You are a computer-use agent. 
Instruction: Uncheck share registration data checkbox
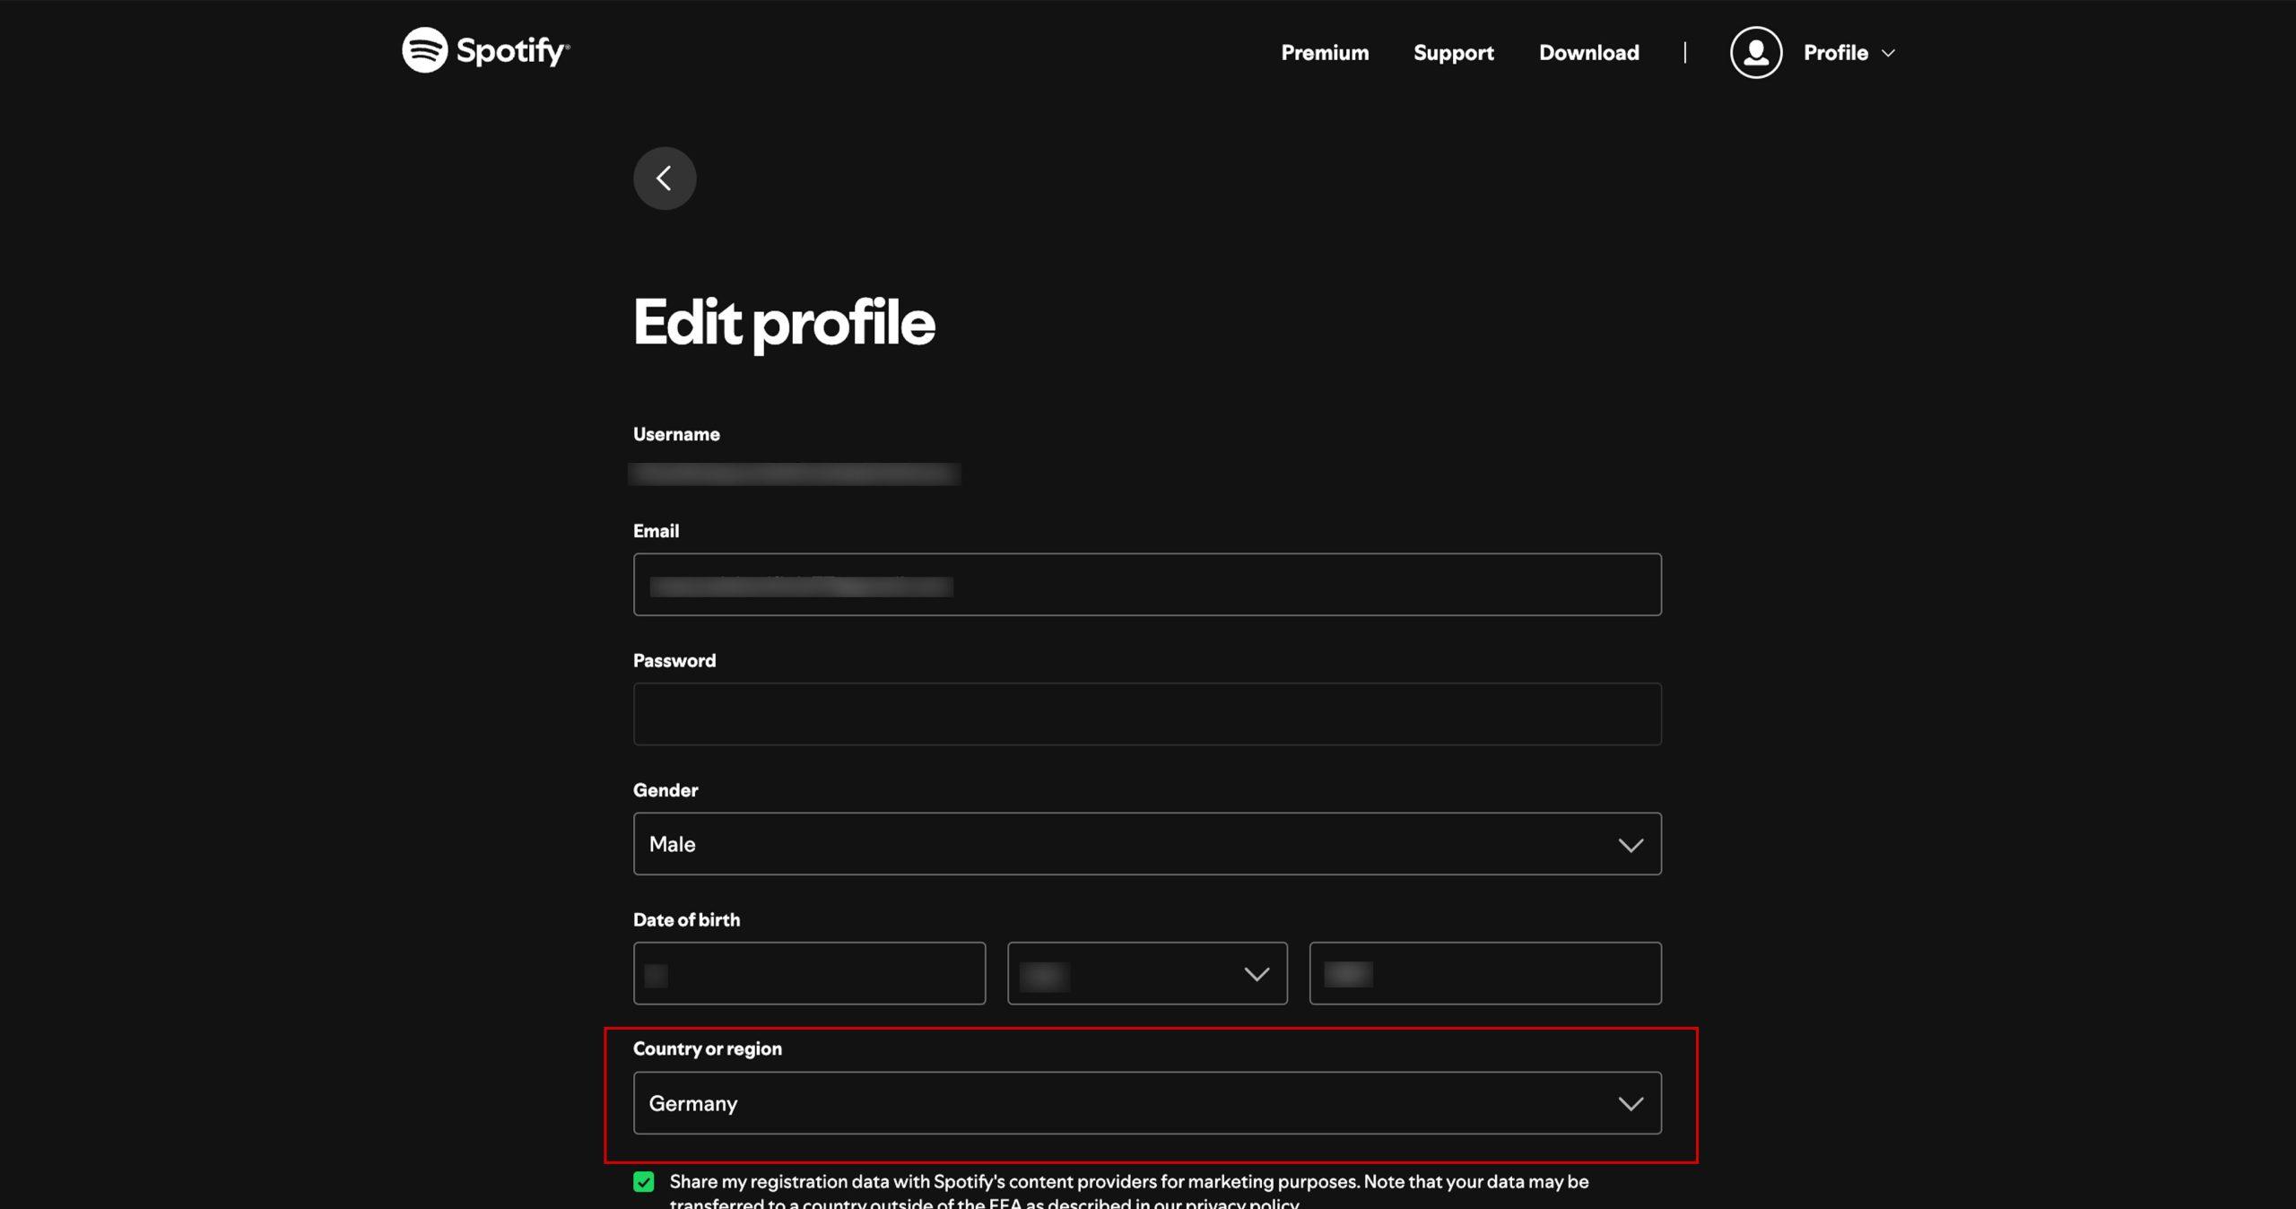(x=644, y=1182)
